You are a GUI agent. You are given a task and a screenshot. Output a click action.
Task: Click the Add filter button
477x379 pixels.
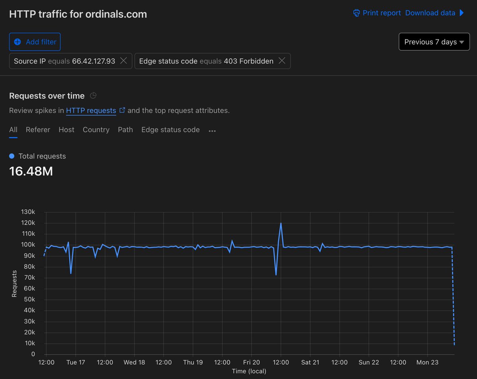click(35, 42)
